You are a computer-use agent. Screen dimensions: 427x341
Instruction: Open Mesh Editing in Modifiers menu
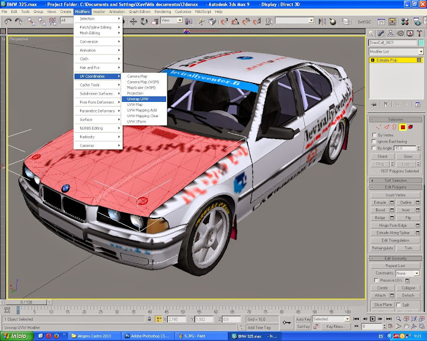pyautogui.click(x=98, y=33)
